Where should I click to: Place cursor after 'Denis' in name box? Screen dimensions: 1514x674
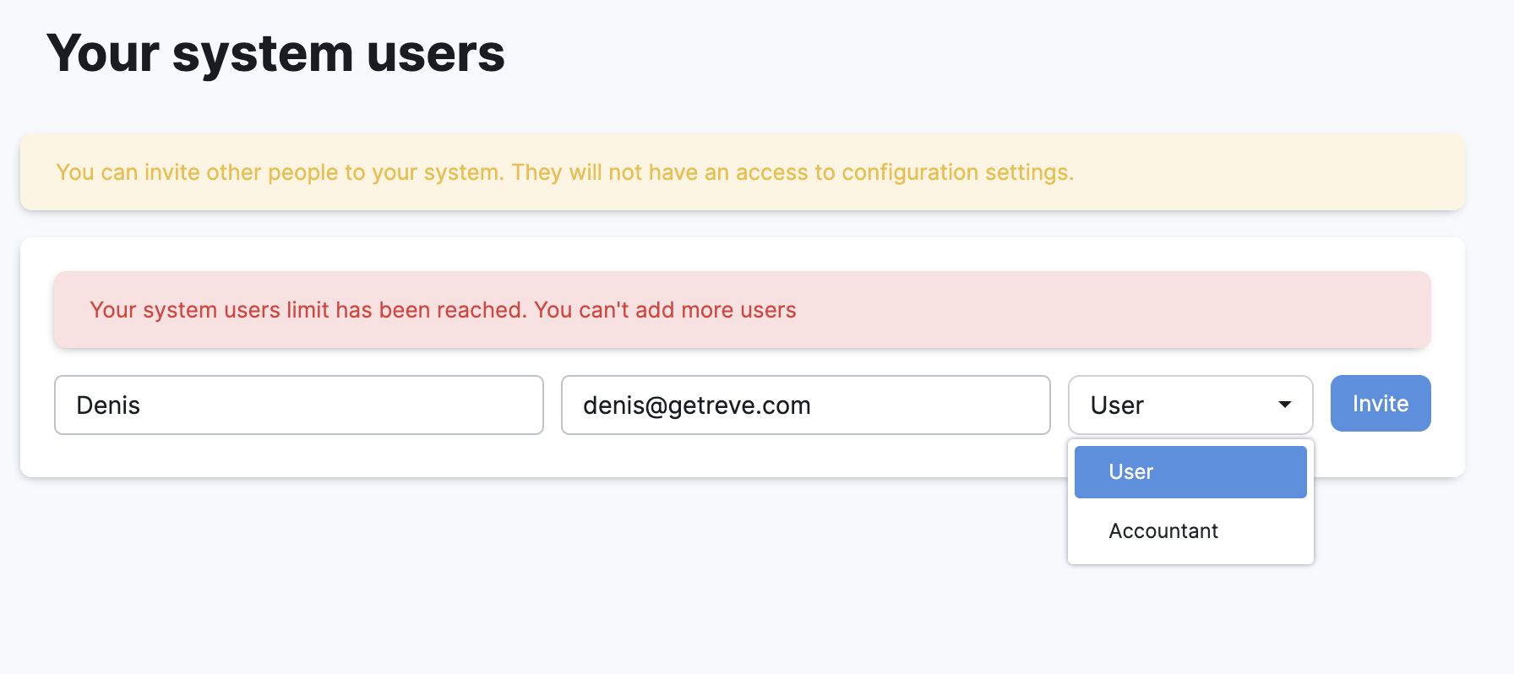pos(142,405)
